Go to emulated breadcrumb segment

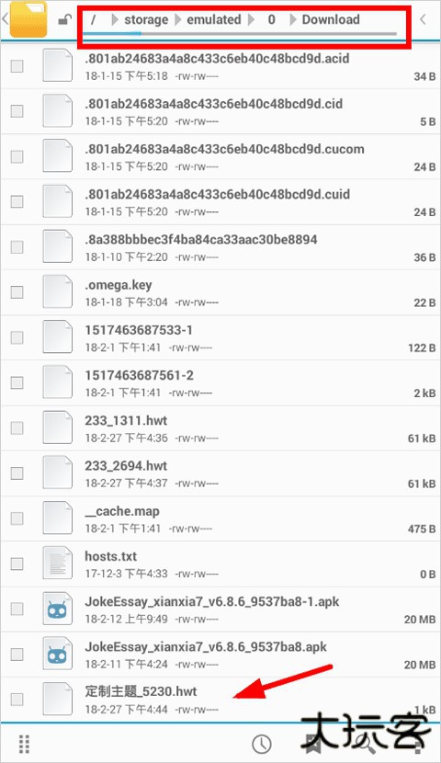click(x=214, y=20)
